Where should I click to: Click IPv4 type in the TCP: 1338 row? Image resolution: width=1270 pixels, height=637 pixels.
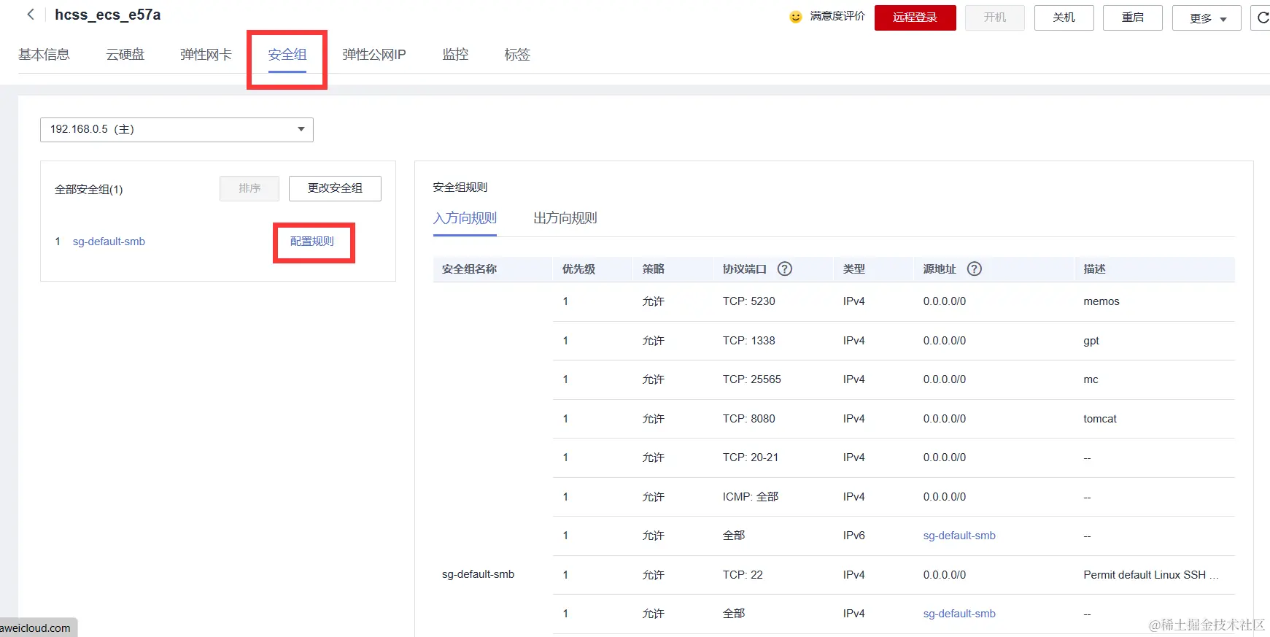(x=854, y=341)
